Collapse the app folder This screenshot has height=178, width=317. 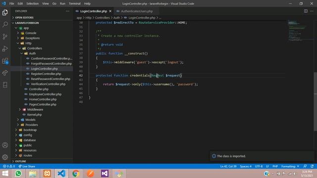42,28
